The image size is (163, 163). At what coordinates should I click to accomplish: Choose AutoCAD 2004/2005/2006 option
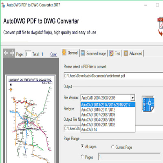[108, 119]
